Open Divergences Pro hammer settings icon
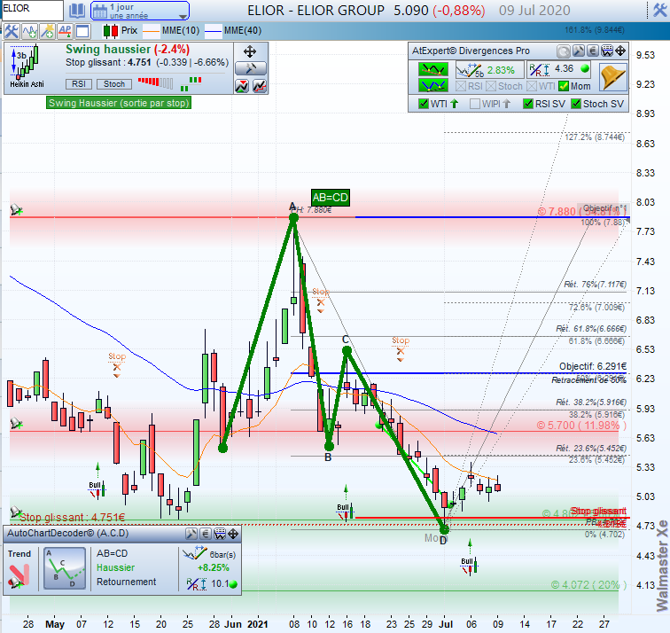670x633 pixels. (578, 51)
